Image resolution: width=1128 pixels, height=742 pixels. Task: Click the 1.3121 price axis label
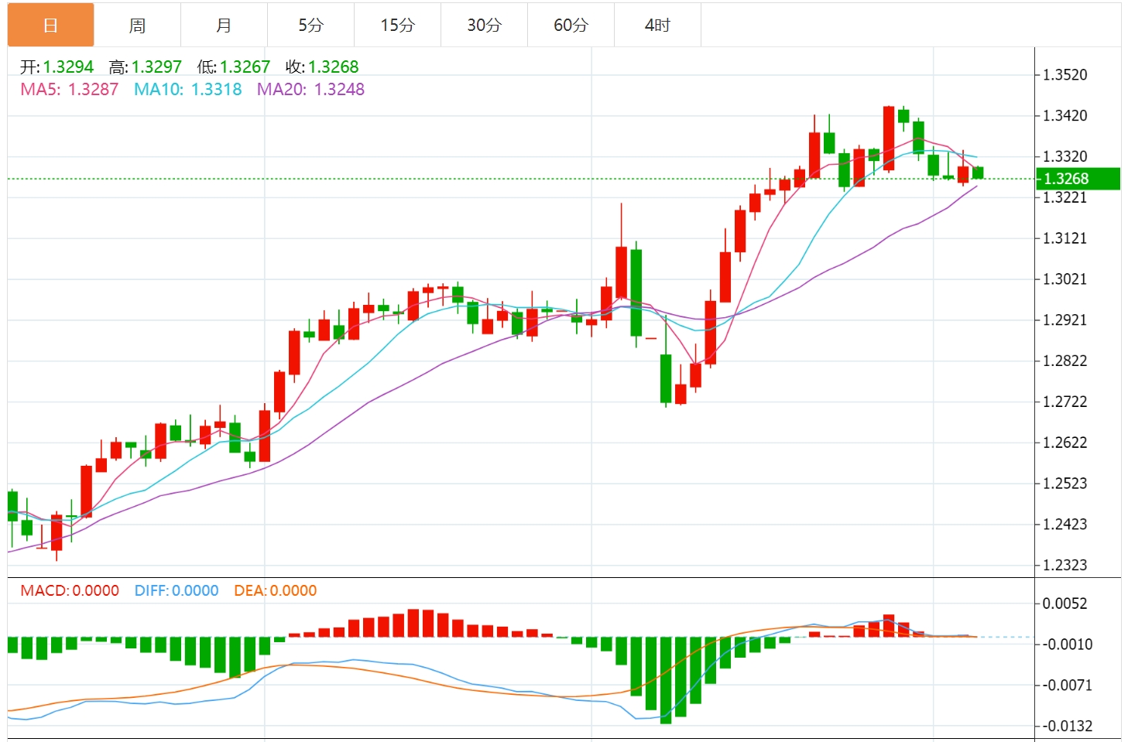(x=1065, y=238)
